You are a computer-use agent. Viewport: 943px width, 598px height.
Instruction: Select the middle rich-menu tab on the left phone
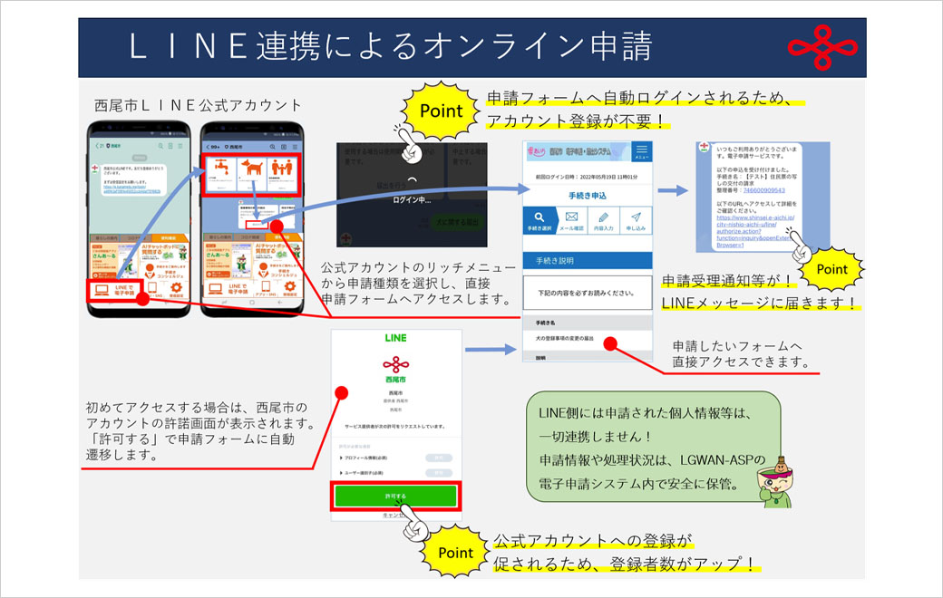[137, 238]
